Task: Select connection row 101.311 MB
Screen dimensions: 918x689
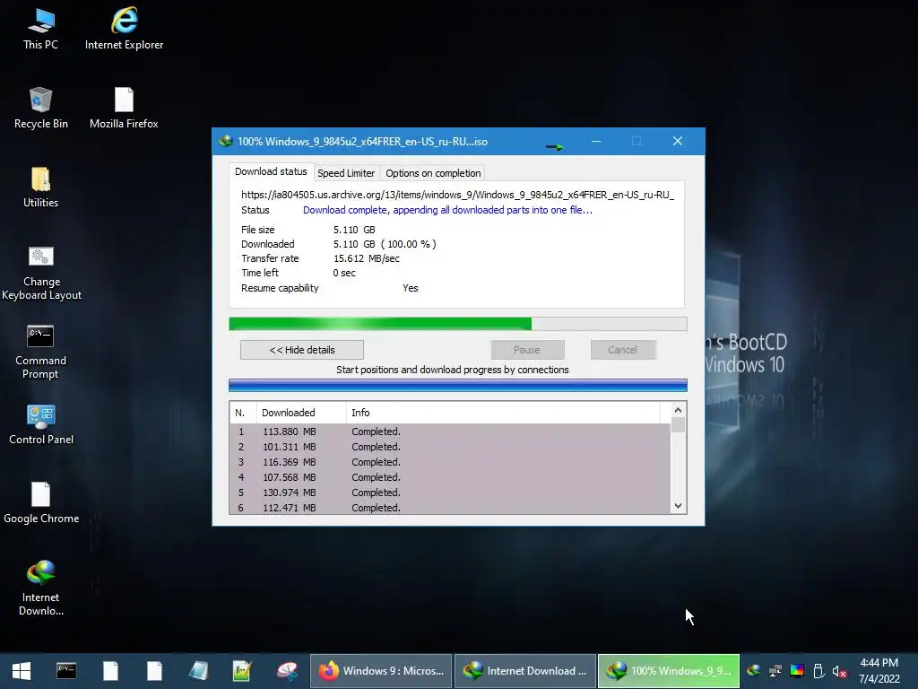Action: click(x=450, y=447)
